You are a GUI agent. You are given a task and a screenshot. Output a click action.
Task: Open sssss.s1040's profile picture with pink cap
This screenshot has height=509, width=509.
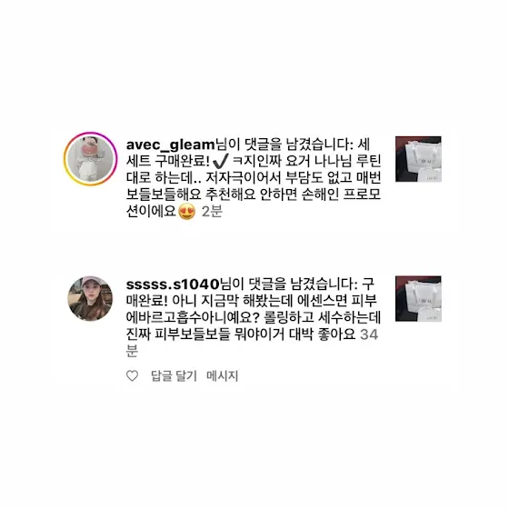[x=90, y=299]
